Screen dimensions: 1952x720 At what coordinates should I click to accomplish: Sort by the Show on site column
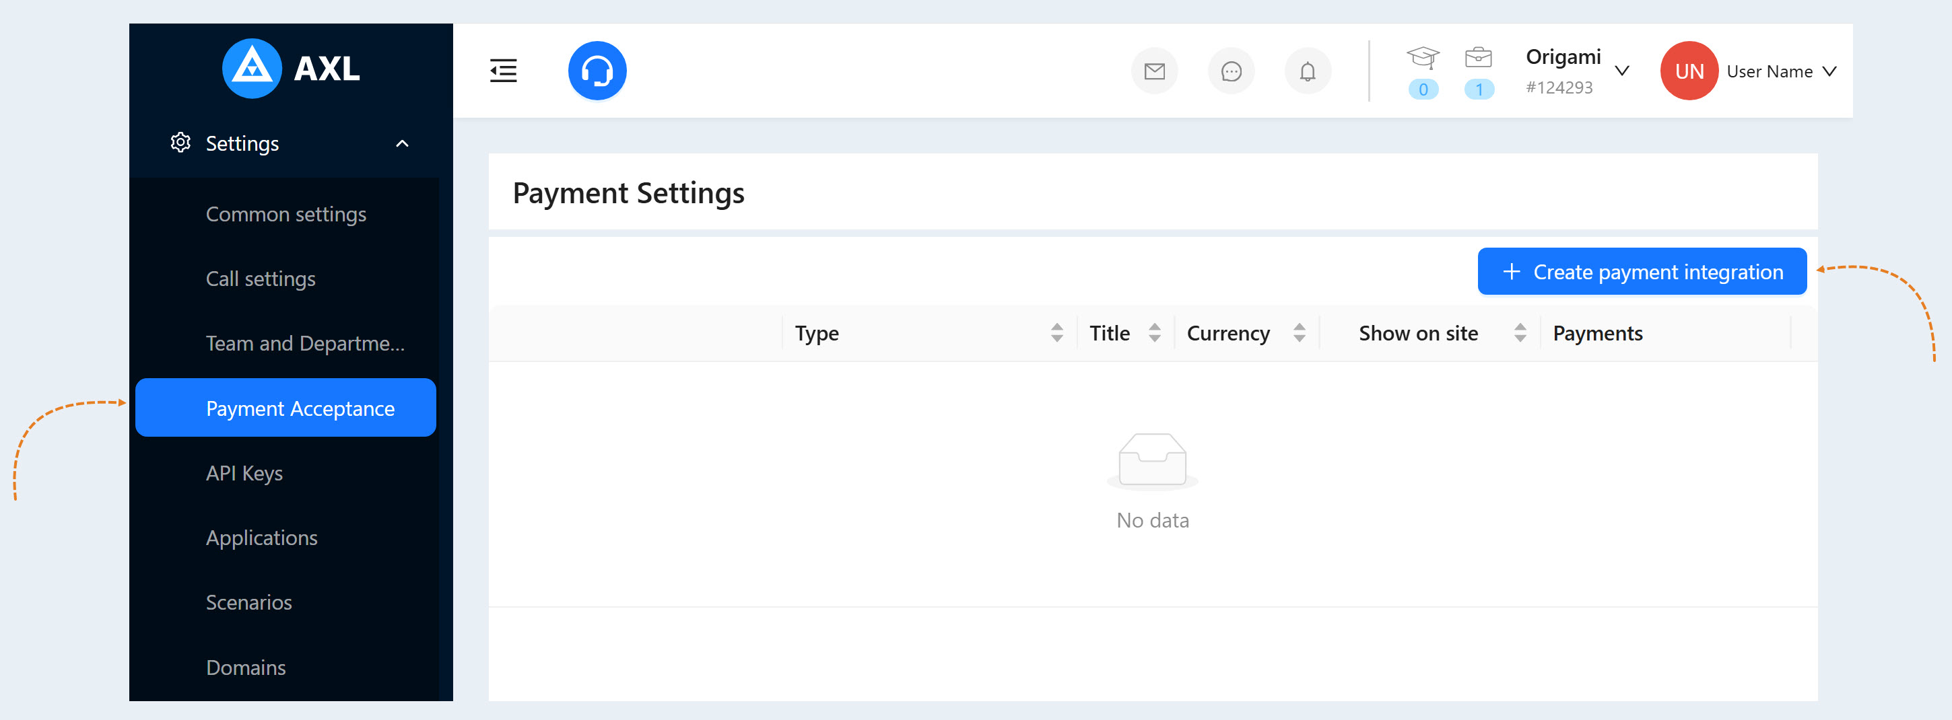(x=1520, y=333)
